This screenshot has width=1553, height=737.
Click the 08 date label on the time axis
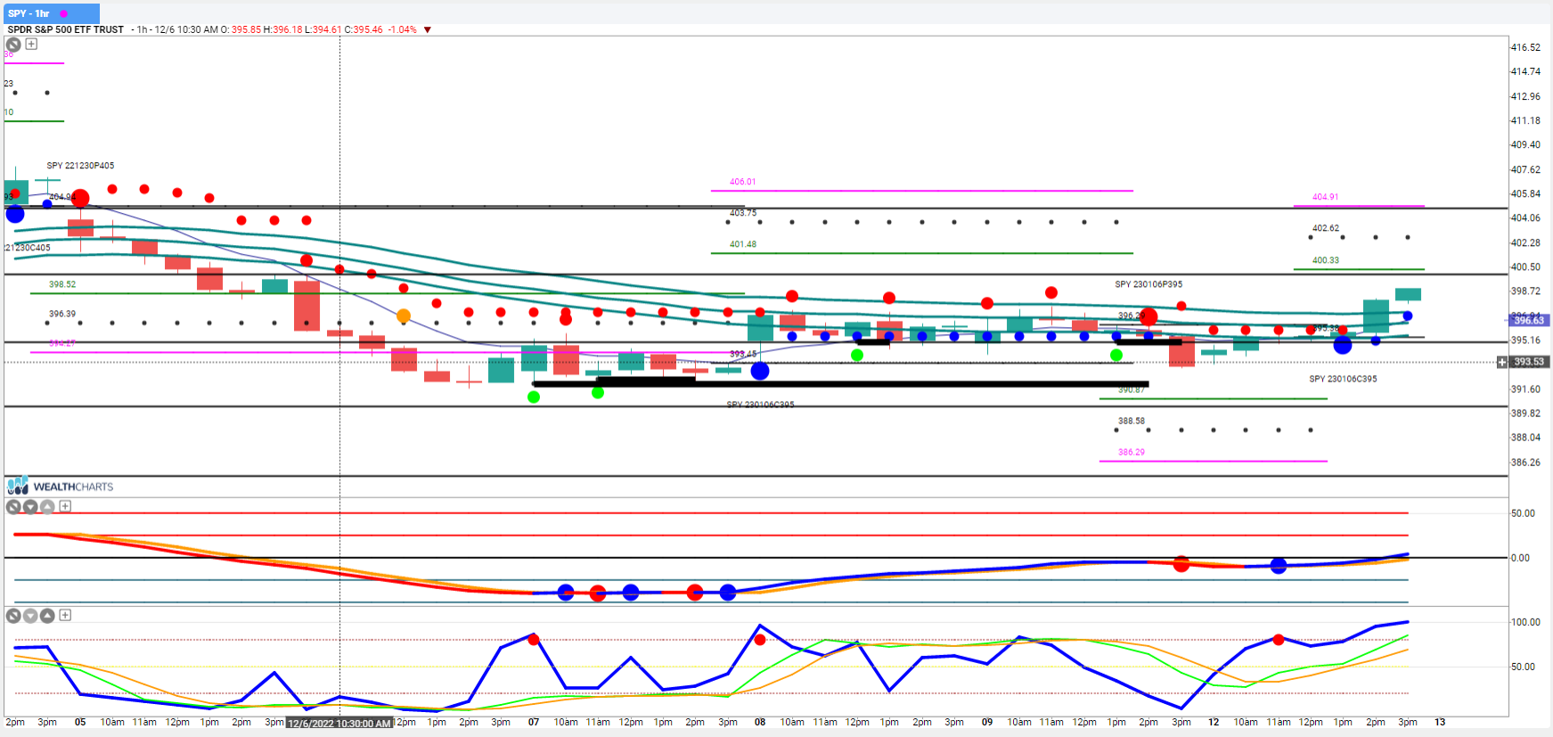pyautogui.click(x=760, y=722)
